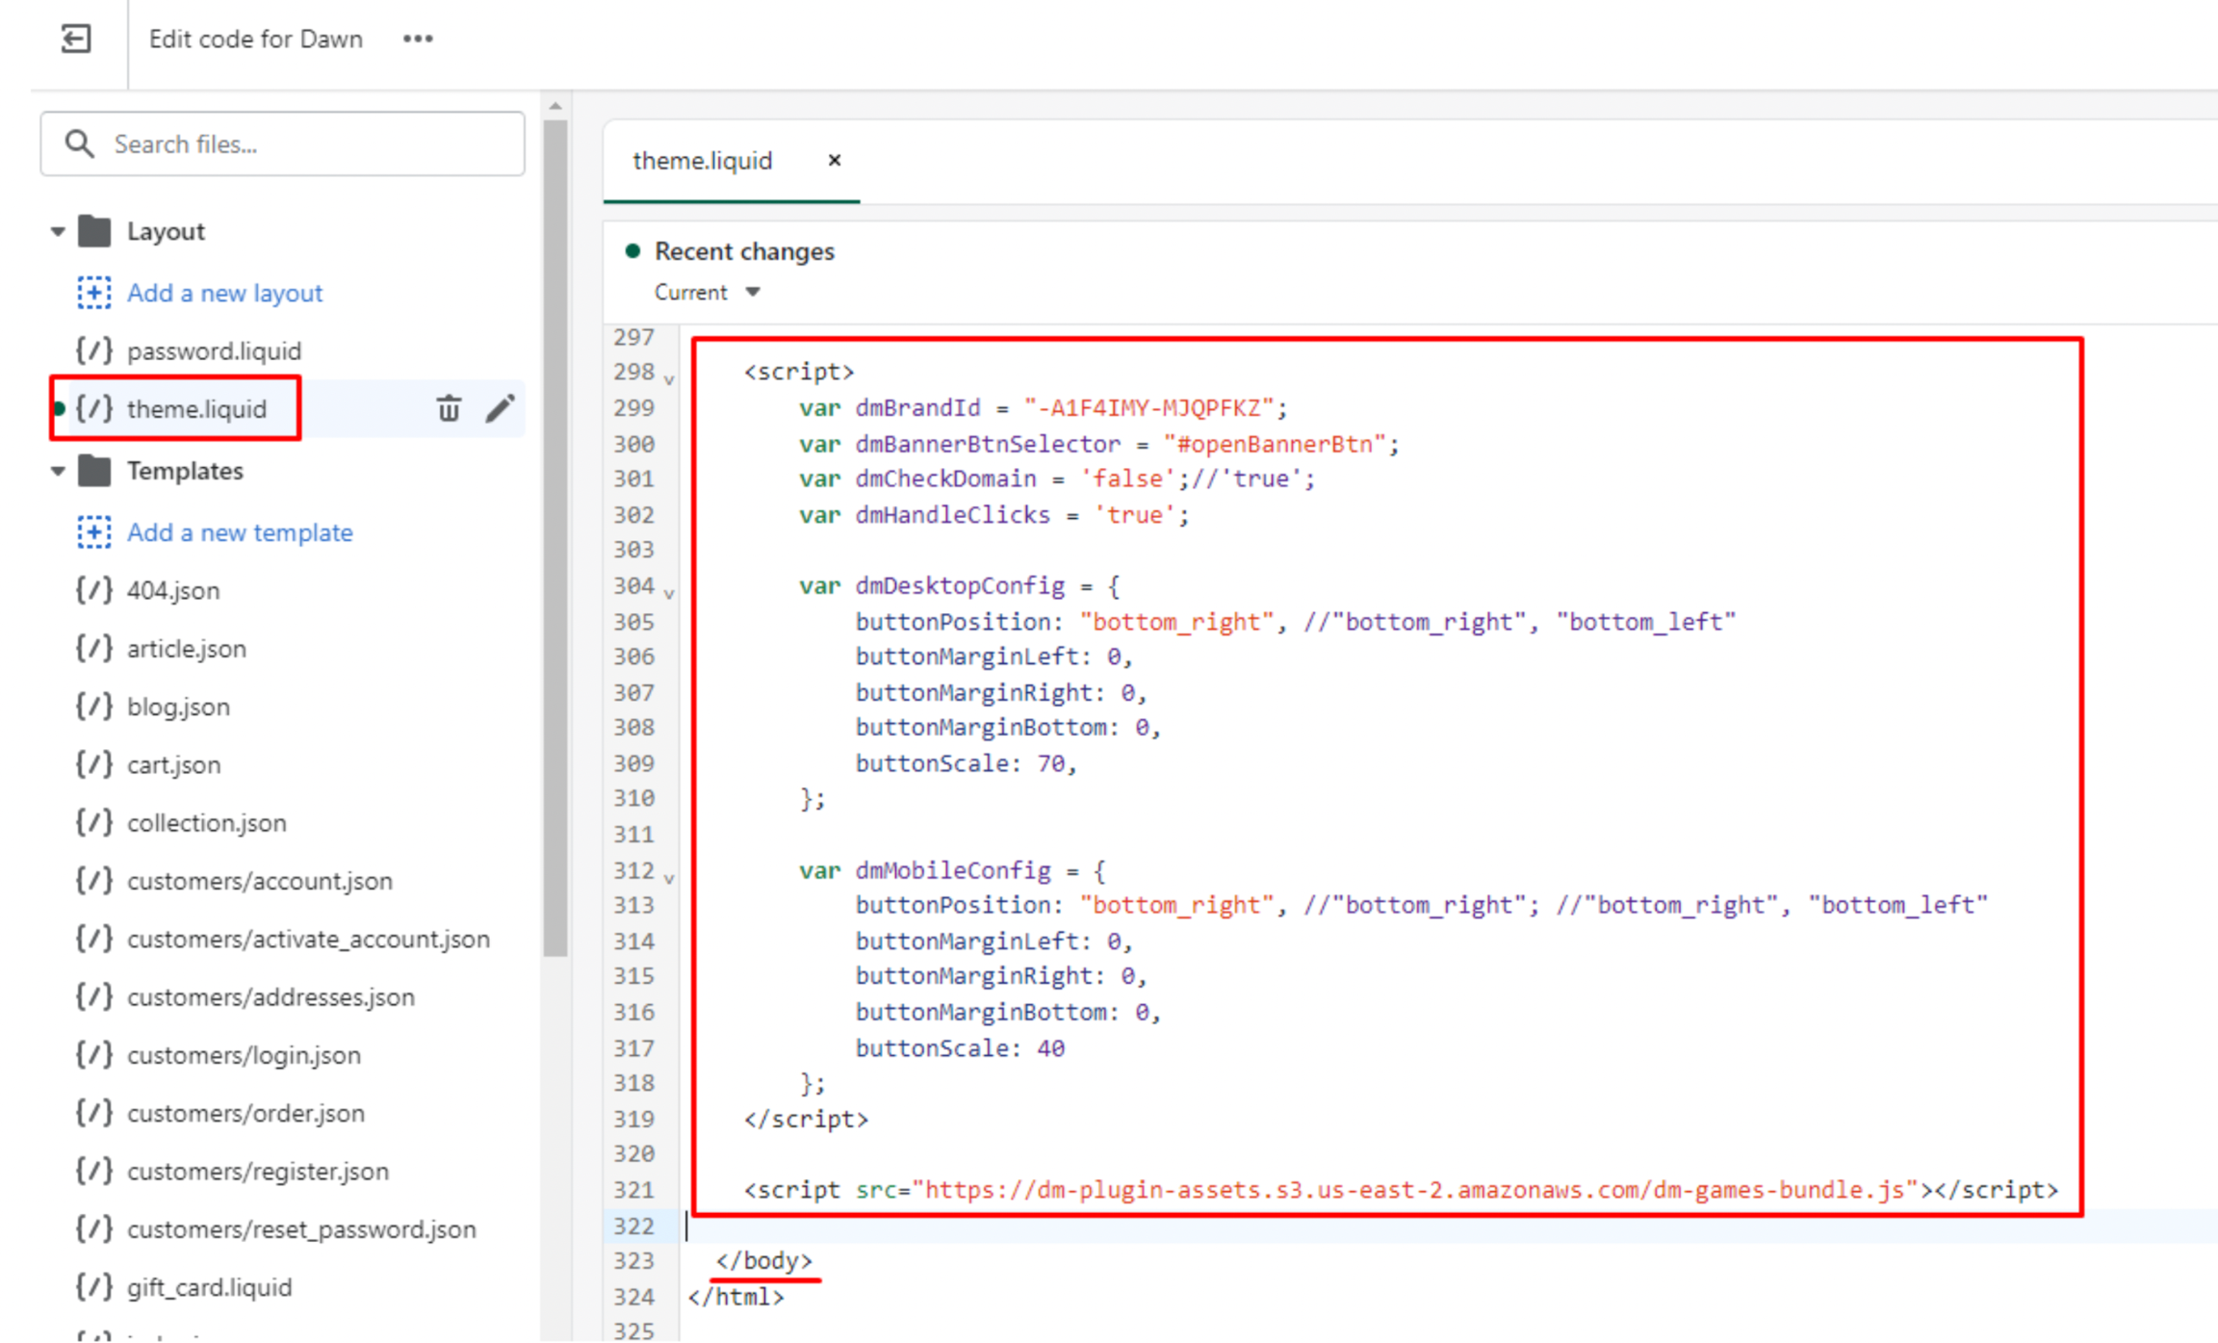The image size is (2218, 1343).
Task: Open blog.json template
Action: tap(178, 707)
